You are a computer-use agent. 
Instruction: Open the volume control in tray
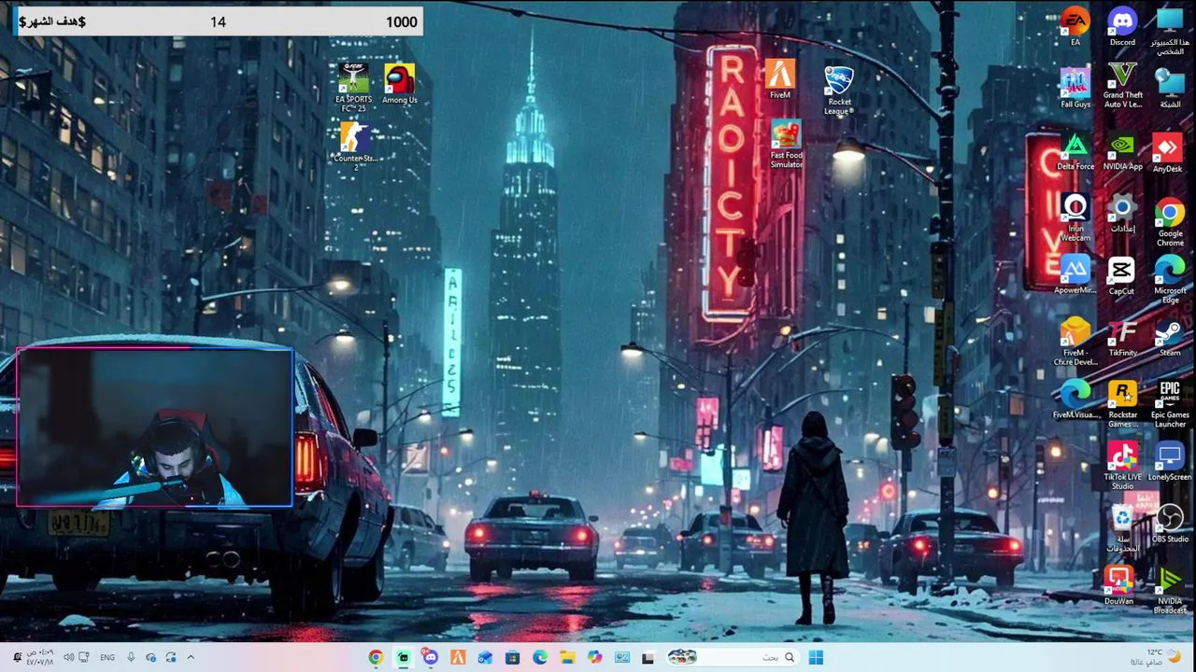tap(68, 657)
